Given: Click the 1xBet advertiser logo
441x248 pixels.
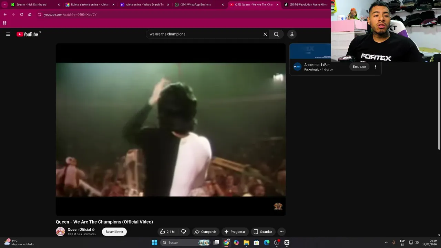Looking at the screenshot, I should pos(297,67).
